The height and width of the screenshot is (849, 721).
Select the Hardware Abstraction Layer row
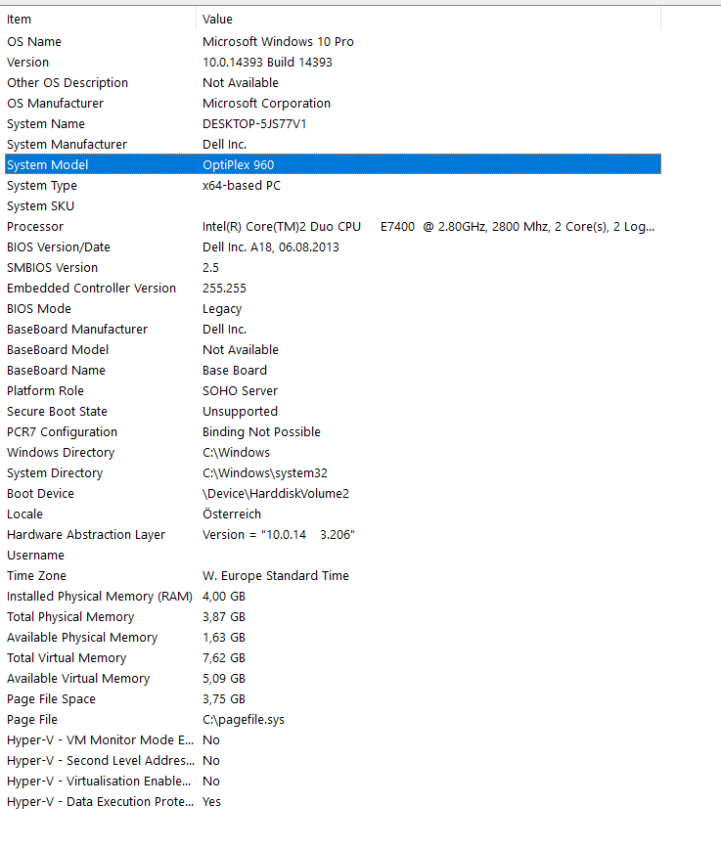tap(333, 535)
